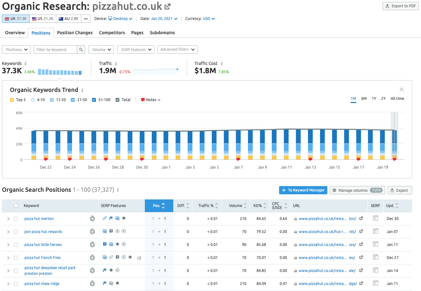Image resolution: width=421 pixels, height=291 pixels.
Task: Toggle Top 3 series in trend legend
Action: pos(12,100)
